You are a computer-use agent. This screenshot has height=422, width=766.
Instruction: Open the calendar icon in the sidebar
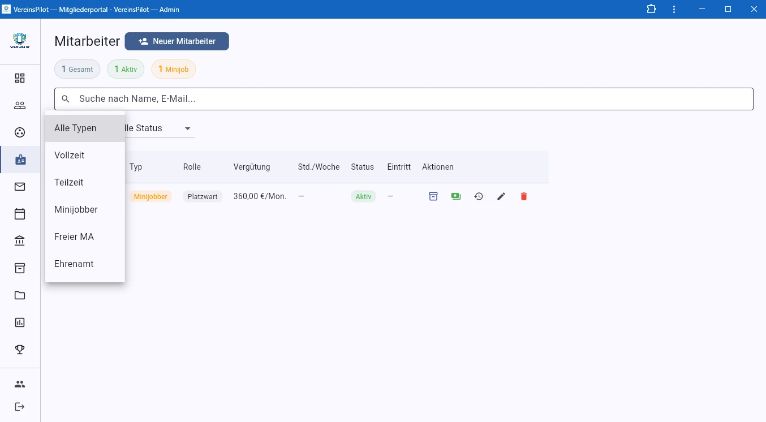20,214
